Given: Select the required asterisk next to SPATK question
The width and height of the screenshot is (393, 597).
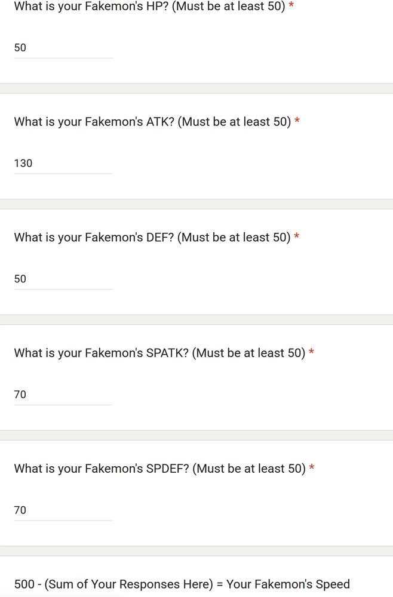Looking at the screenshot, I should tap(311, 352).
